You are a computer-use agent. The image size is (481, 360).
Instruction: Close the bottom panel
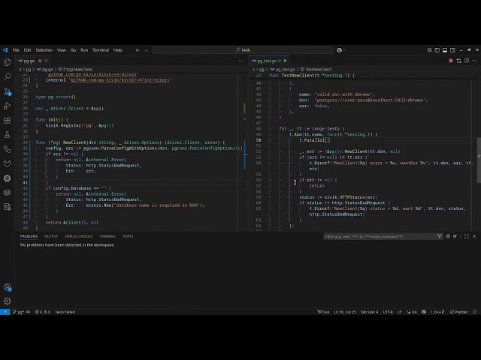pyautogui.click(x=474, y=236)
